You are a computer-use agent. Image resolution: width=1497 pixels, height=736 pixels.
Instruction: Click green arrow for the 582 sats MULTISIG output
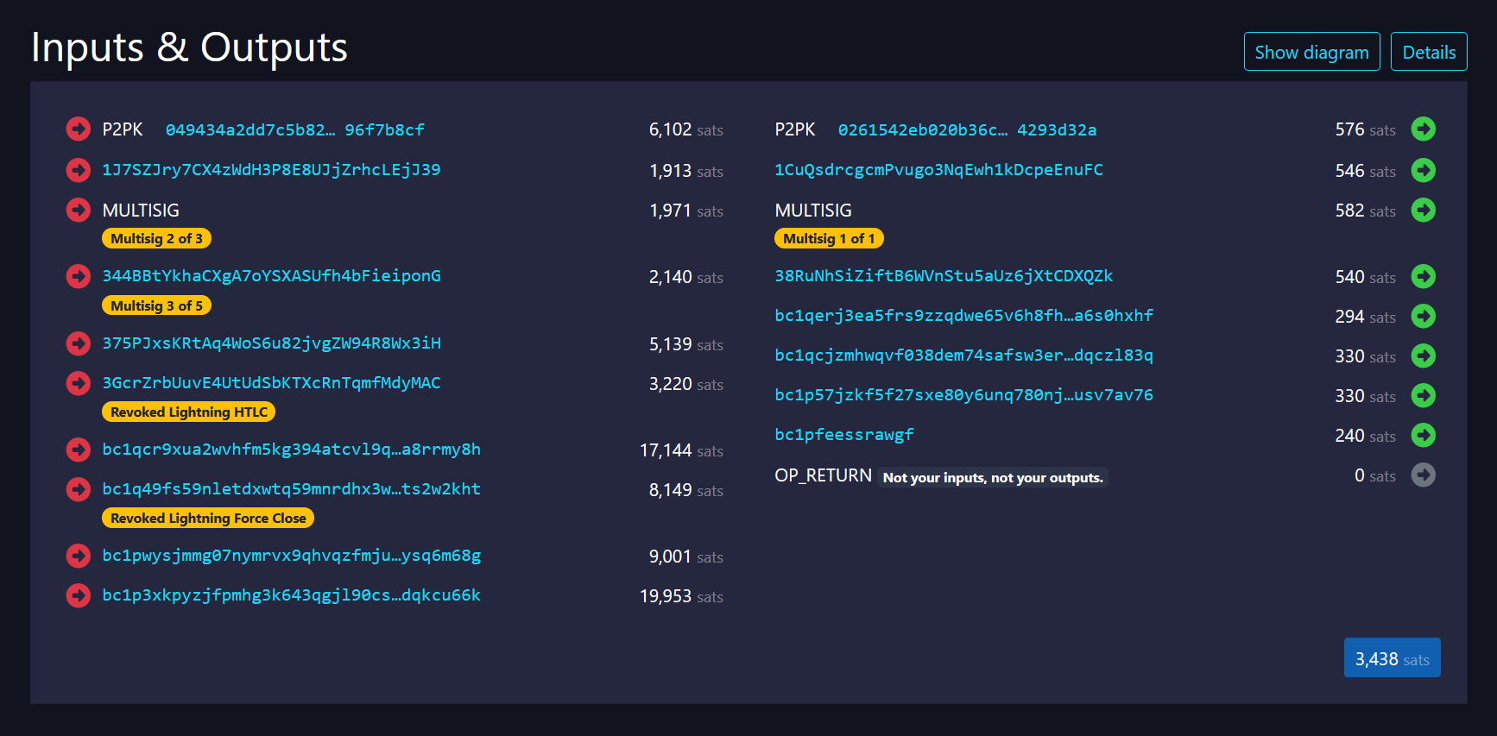[x=1423, y=210]
